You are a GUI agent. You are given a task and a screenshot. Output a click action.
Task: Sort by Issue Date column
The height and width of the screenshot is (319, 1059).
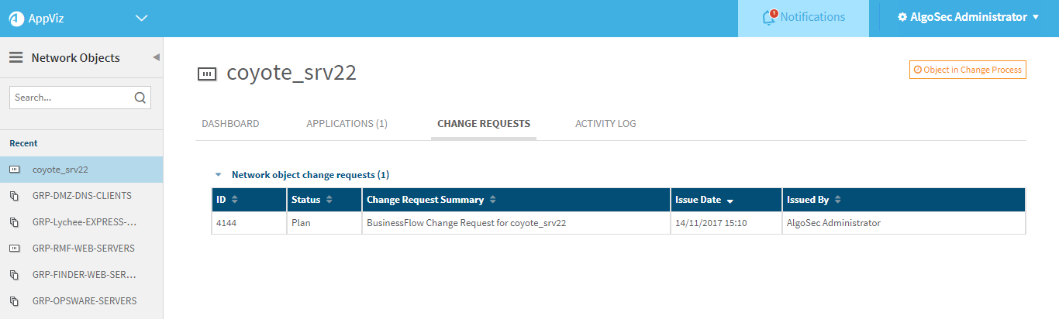pos(730,201)
